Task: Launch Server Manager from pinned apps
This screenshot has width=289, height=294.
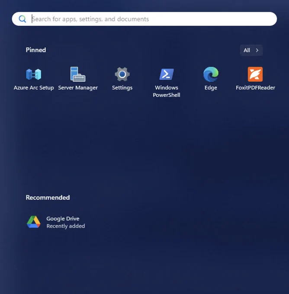Action: pos(78,79)
